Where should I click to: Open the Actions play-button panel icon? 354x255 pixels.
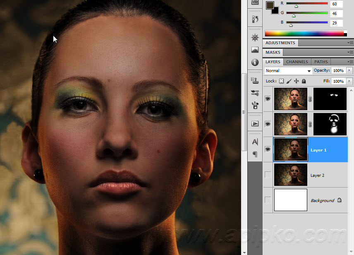[x=255, y=124]
